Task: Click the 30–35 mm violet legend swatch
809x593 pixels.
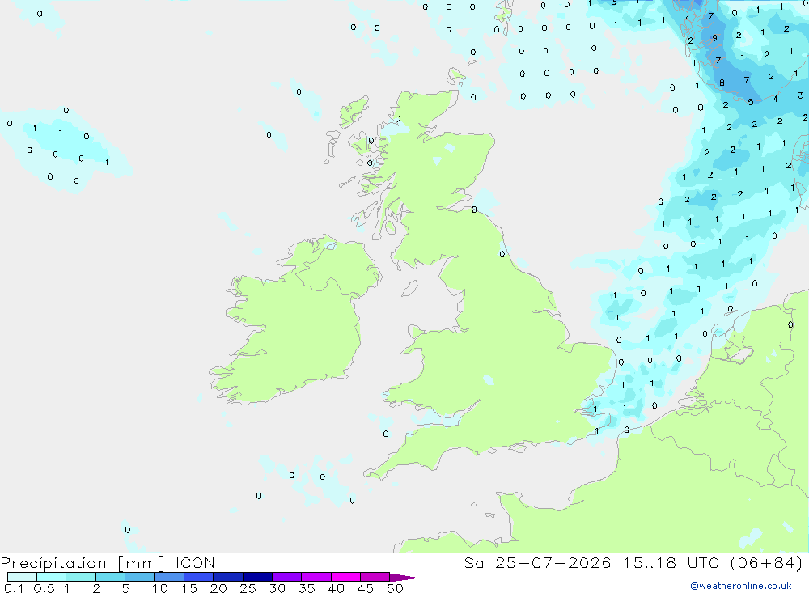Action: [286, 577]
